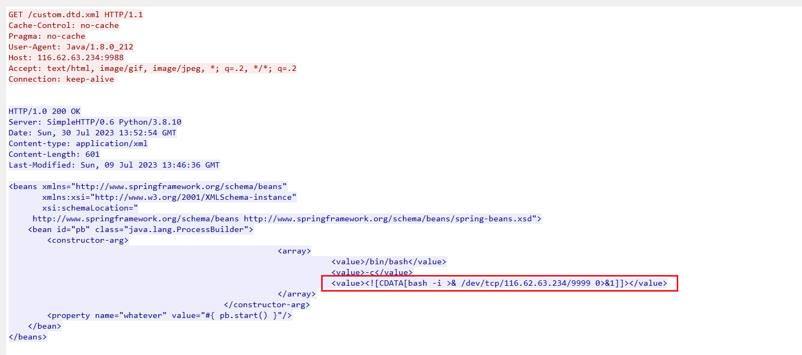Select the 'Cache-Control: no-cache' header line
The width and height of the screenshot is (802, 355).
64,25
